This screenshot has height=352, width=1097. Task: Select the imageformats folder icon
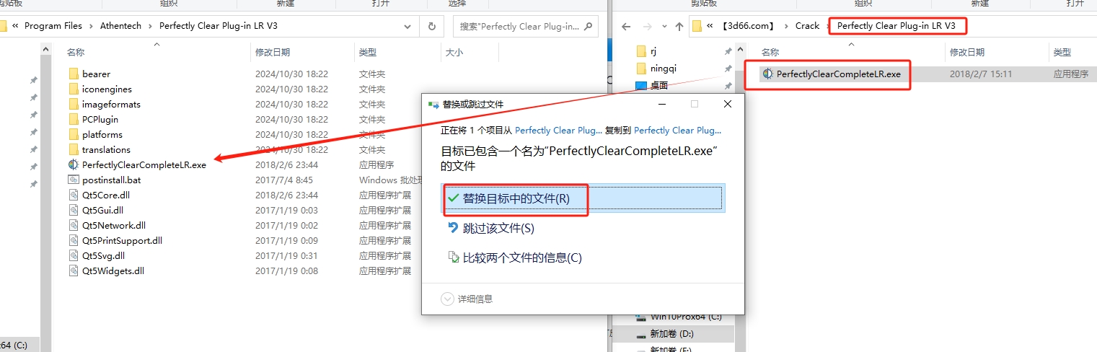point(73,104)
